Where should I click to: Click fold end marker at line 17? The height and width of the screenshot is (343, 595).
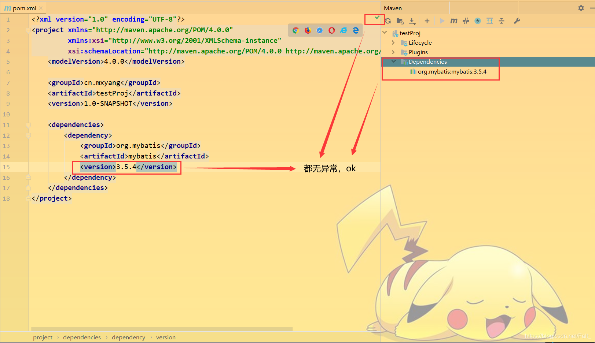click(28, 187)
